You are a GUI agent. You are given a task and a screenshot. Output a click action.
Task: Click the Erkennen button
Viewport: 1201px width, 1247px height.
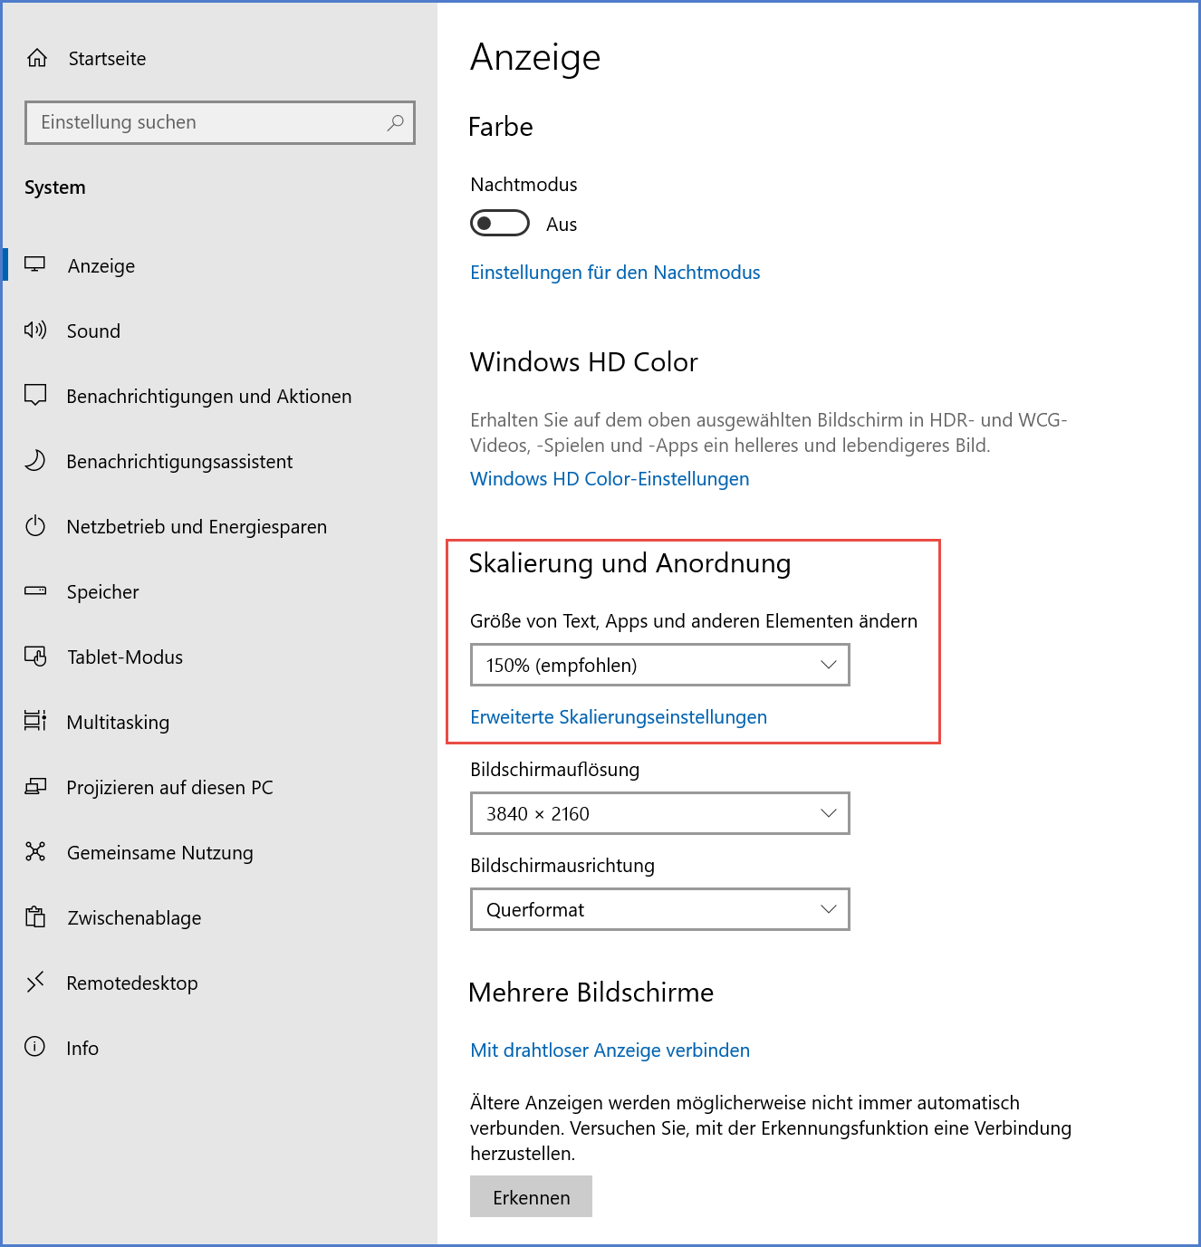tap(531, 1196)
